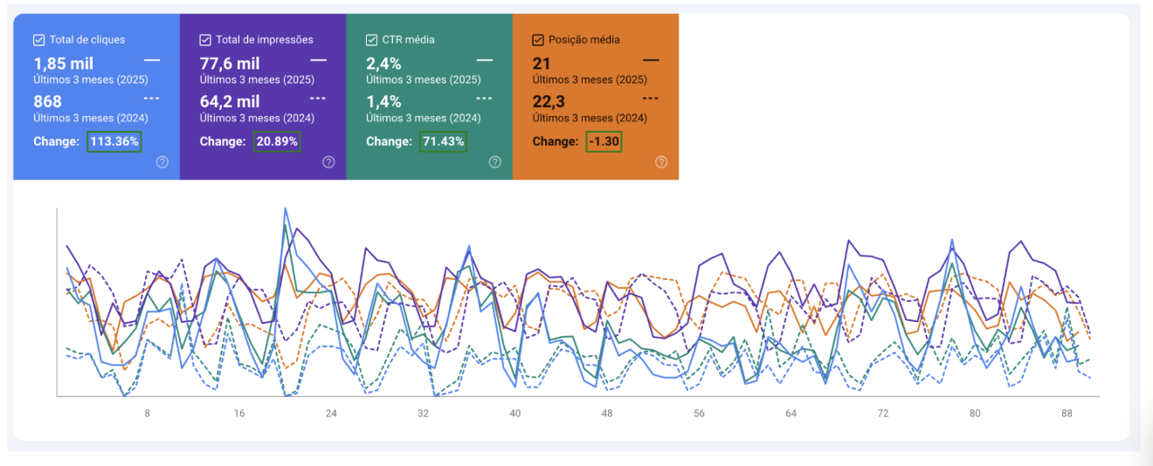The width and height of the screenshot is (1153, 466).
Task: Uncheck the Total de cliques checkbox
Action: pyautogui.click(x=39, y=39)
